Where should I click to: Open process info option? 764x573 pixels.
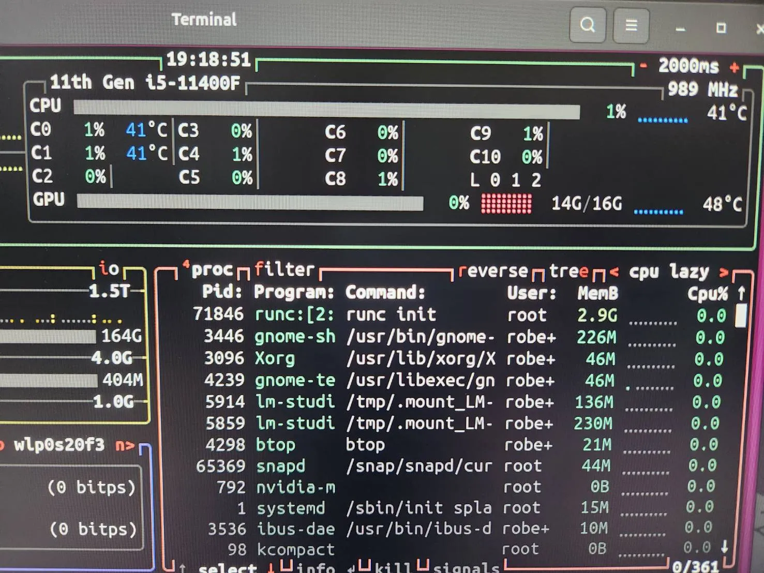pyautogui.click(x=316, y=568)
